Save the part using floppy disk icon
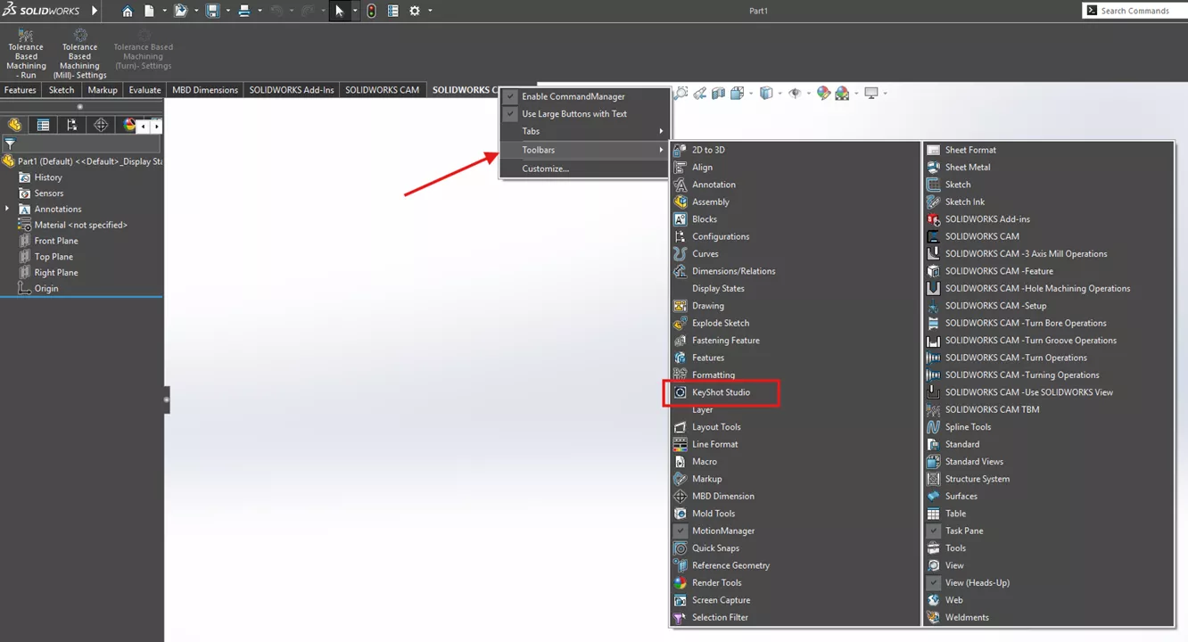Viewport: 1188px width, 642px height. [x=212, y=11]
